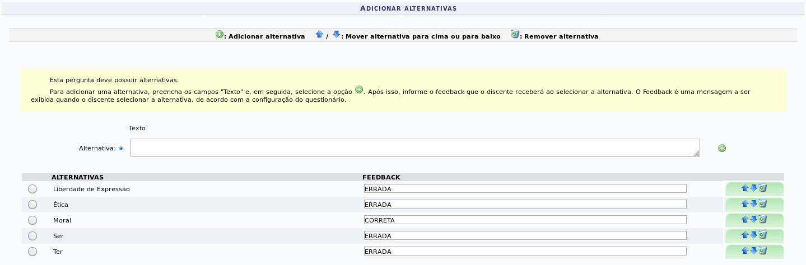Select 'Liberdade de Expressão' radio button
This screenshot has width=806, height=265.
tap(32, 189)
